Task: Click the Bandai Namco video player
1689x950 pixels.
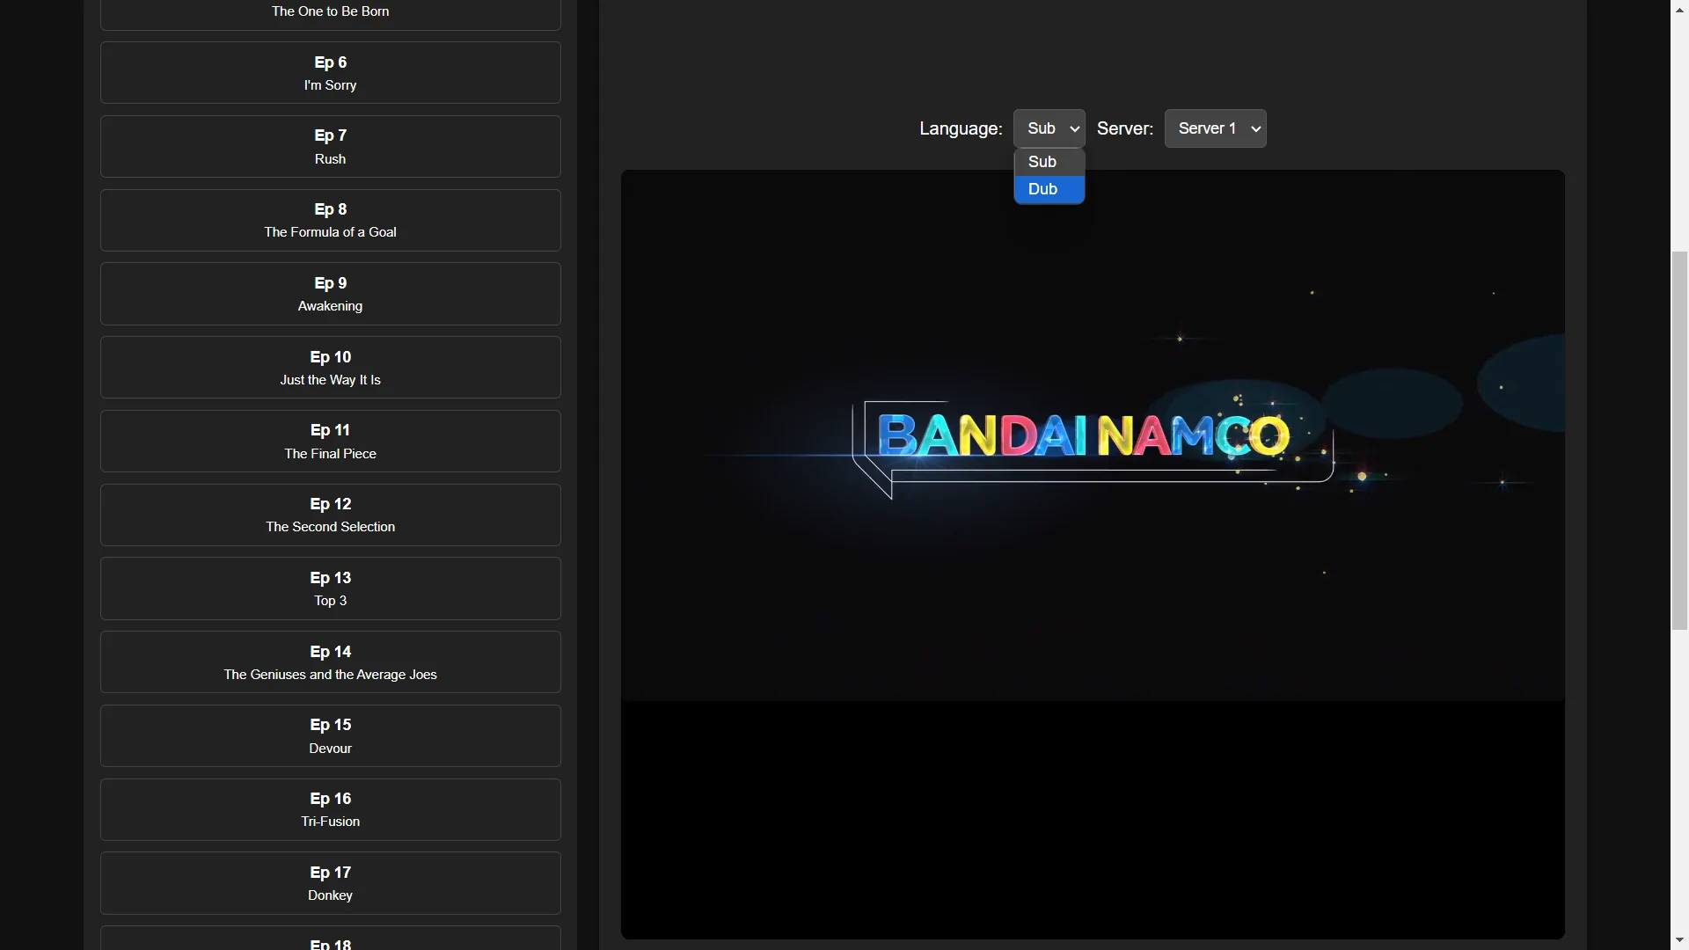Action: coord(1092,554)
